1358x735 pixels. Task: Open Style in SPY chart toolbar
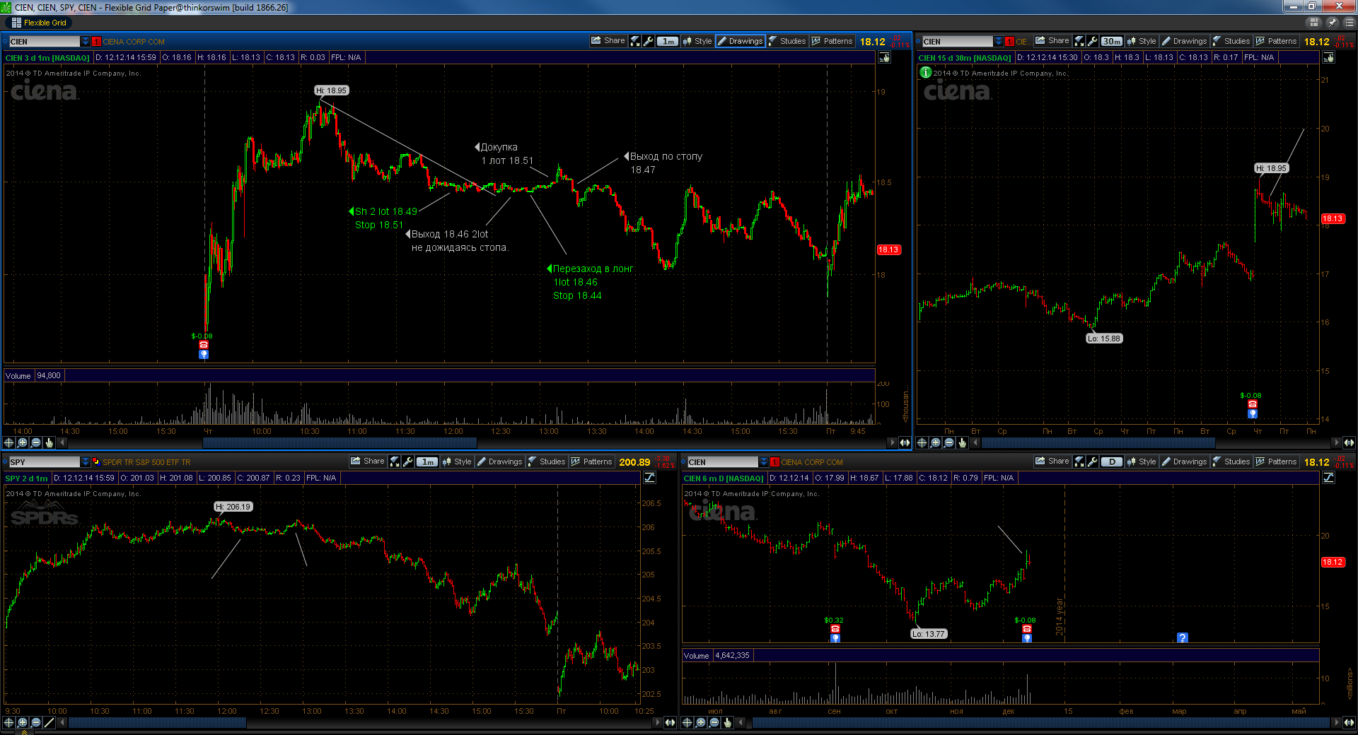(x=457, y=461)
